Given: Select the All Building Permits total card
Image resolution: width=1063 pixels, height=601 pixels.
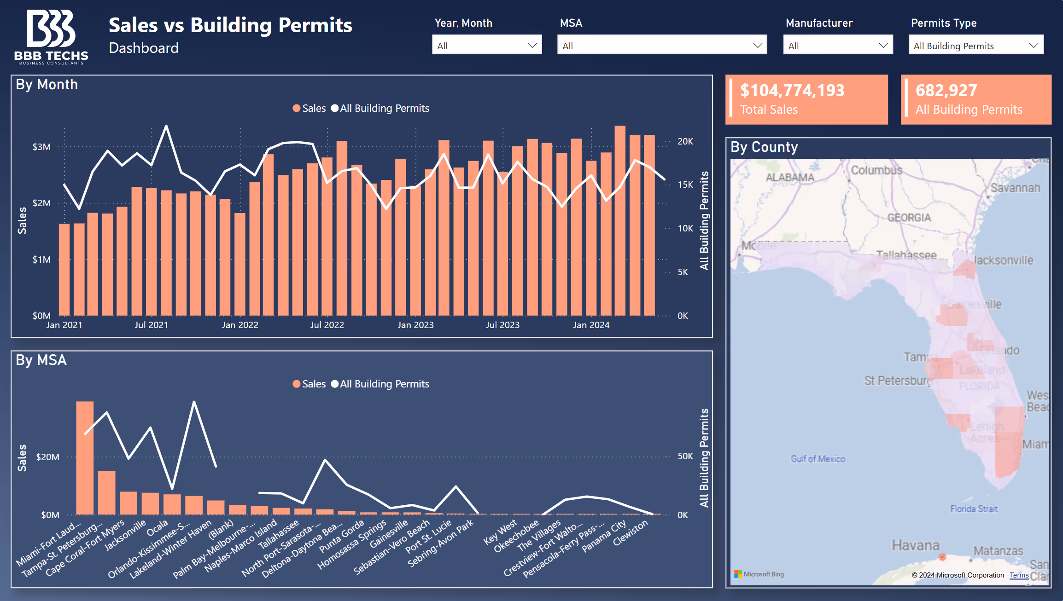Looking at the screenshot, I should [x=975, y=99].
